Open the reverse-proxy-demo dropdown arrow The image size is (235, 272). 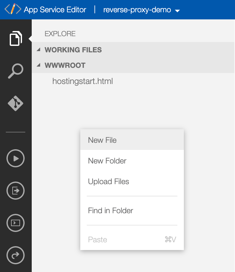[177, 11]
